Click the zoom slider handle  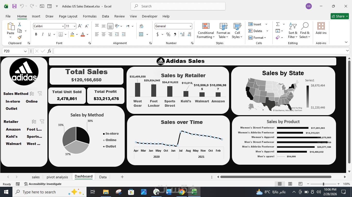click(323, 184)
